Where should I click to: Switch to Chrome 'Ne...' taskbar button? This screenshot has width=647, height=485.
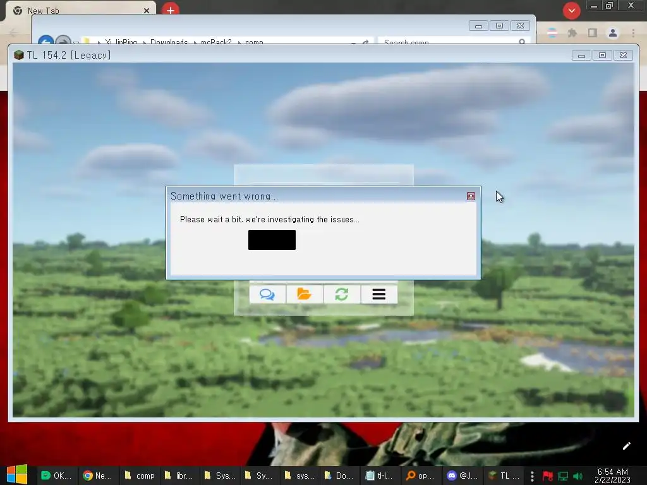[x=97, y=476]
